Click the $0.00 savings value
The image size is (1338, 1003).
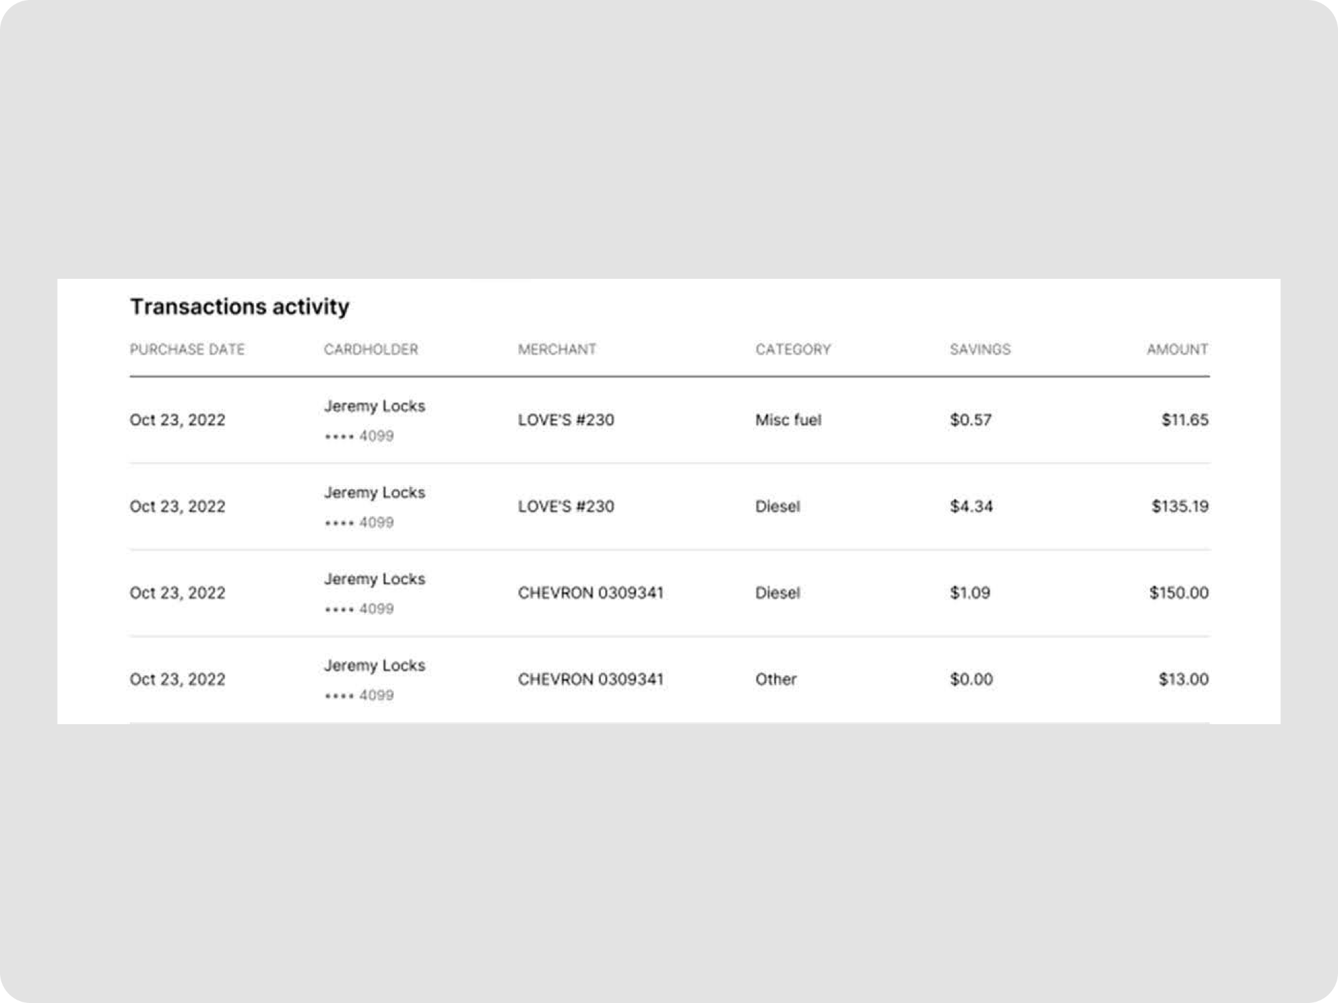point(971,679)
